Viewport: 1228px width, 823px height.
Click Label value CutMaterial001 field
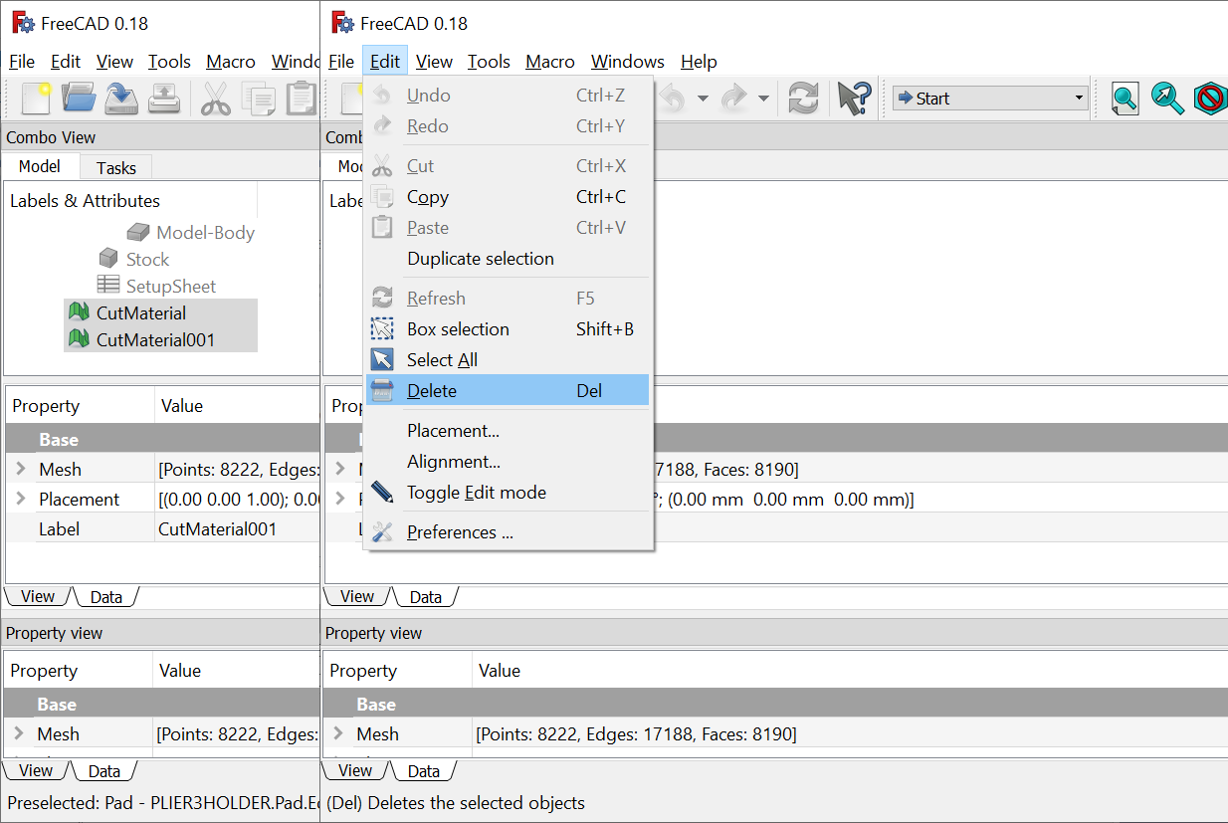click(237, 528)
